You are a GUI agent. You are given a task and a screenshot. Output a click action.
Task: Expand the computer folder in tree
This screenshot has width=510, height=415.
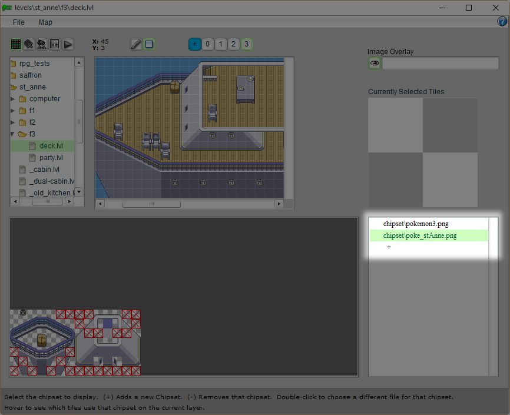tap(13, 99)
